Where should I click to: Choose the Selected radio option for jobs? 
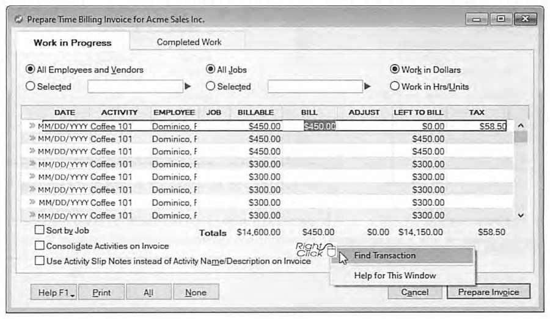(210, 86)
